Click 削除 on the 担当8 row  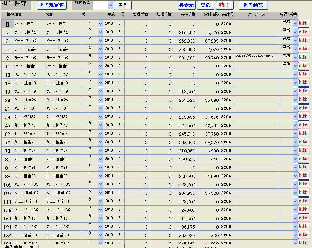303,57
